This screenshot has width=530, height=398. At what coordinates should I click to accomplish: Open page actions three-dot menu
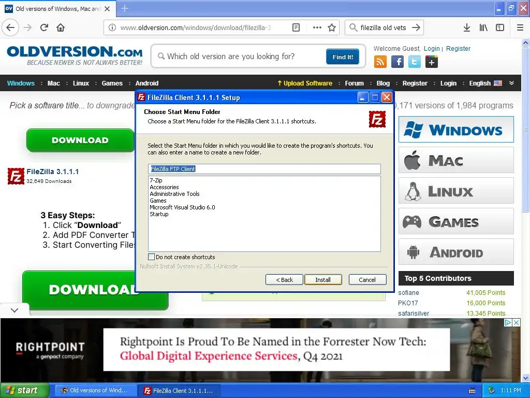pos(317,28)
